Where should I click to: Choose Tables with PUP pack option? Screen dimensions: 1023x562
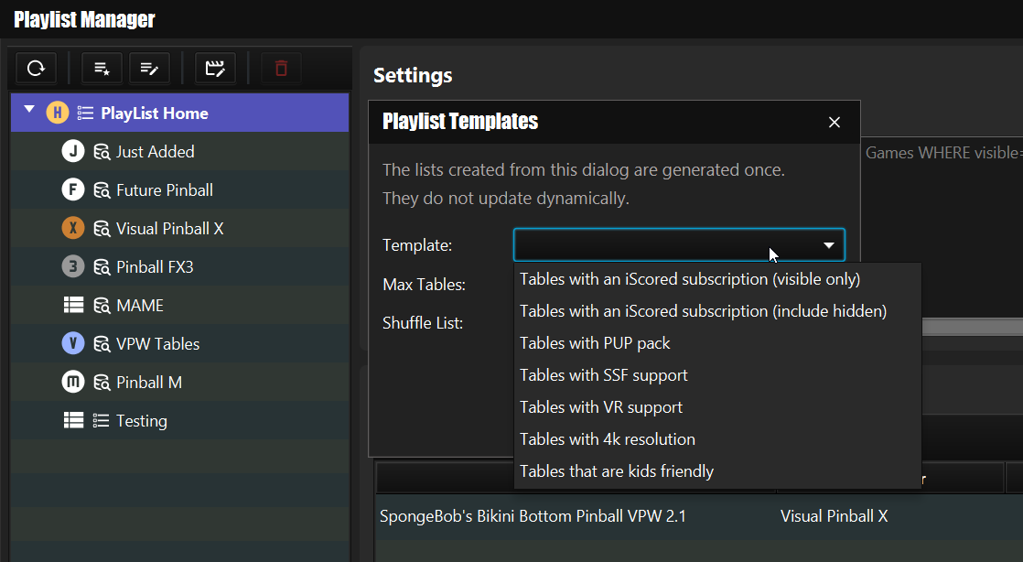[x=595, y=343]
